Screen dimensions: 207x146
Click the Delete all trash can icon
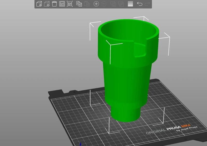click(54, 4)
